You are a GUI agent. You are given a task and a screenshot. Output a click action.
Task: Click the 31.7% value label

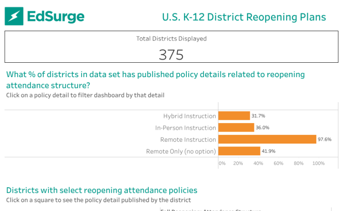point(258,116)
